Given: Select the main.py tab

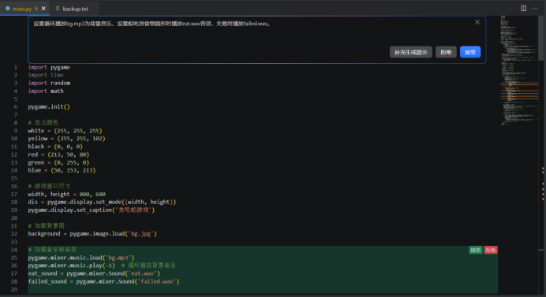Looking at the screenshot, I should pyautogui.click(x=24, y=9).
